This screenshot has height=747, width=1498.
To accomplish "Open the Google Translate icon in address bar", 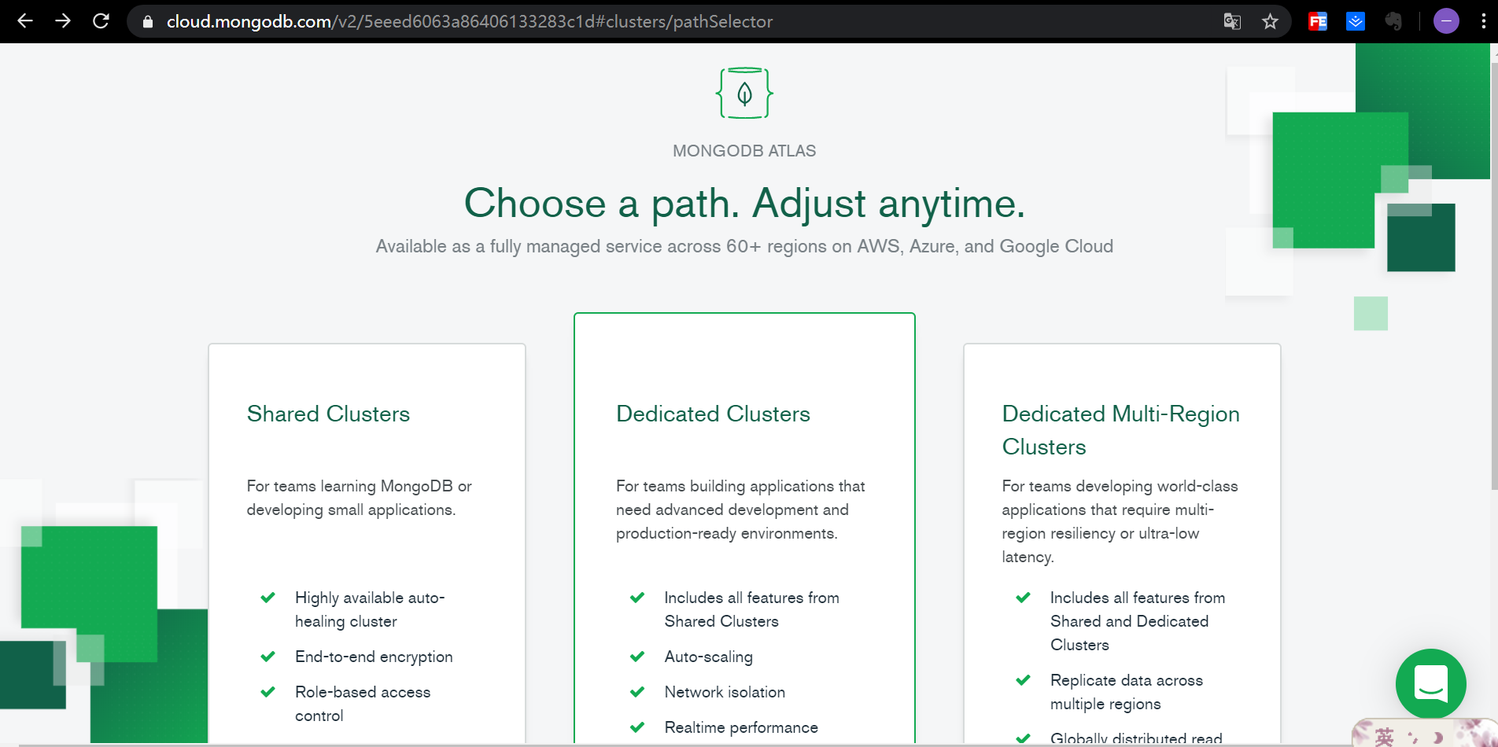I will (1232, 21).
